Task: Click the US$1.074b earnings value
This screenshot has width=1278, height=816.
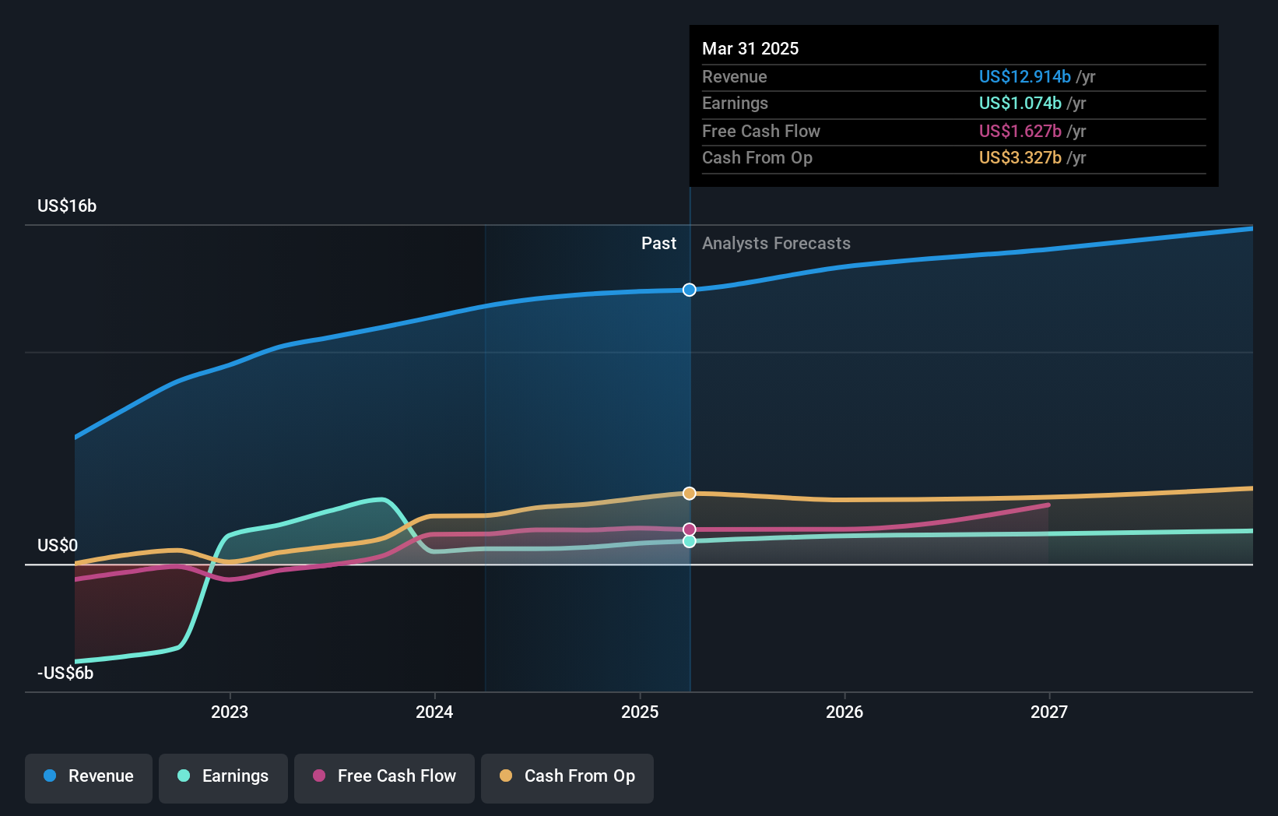Action: pyautogui.click(x=1020, y=103)
